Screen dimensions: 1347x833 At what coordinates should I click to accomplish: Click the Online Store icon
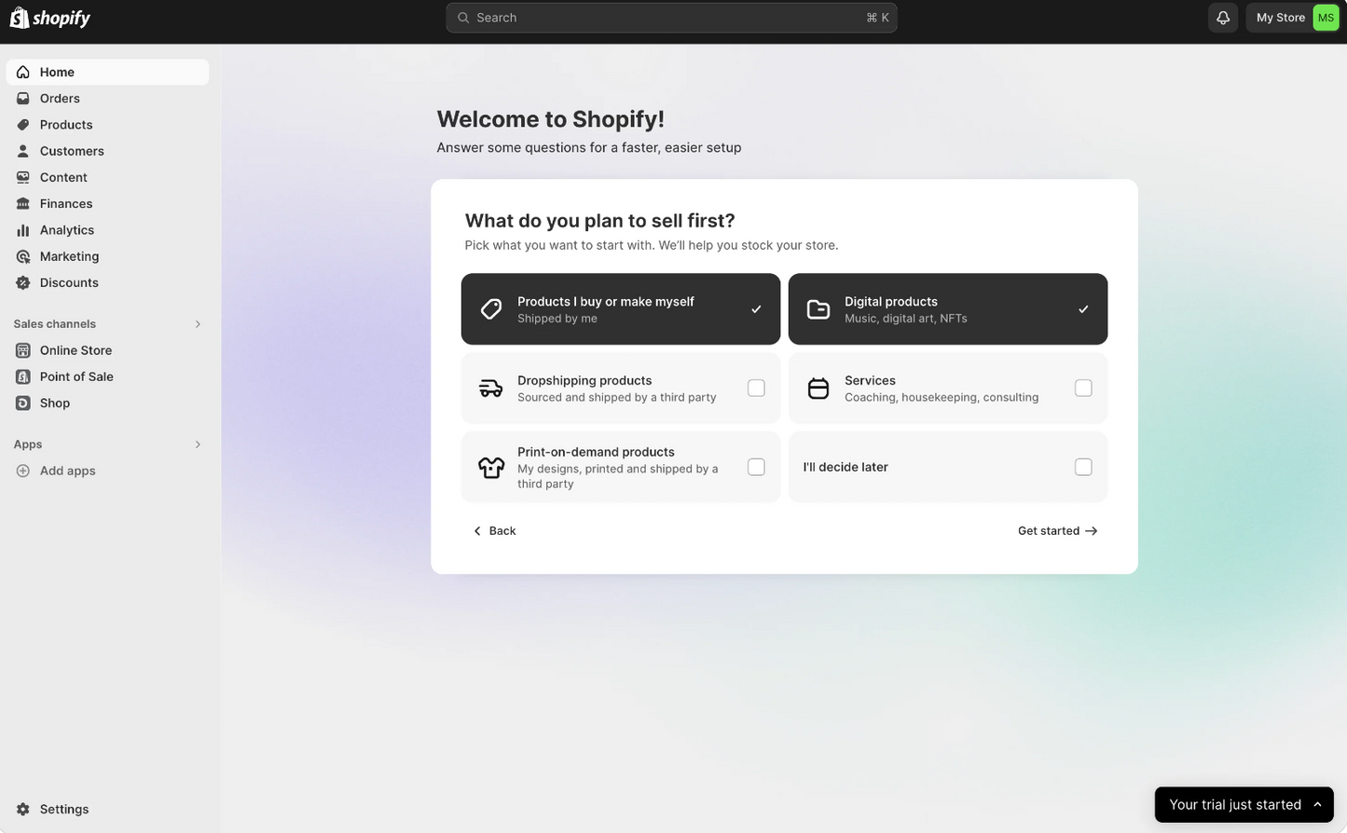23,350
